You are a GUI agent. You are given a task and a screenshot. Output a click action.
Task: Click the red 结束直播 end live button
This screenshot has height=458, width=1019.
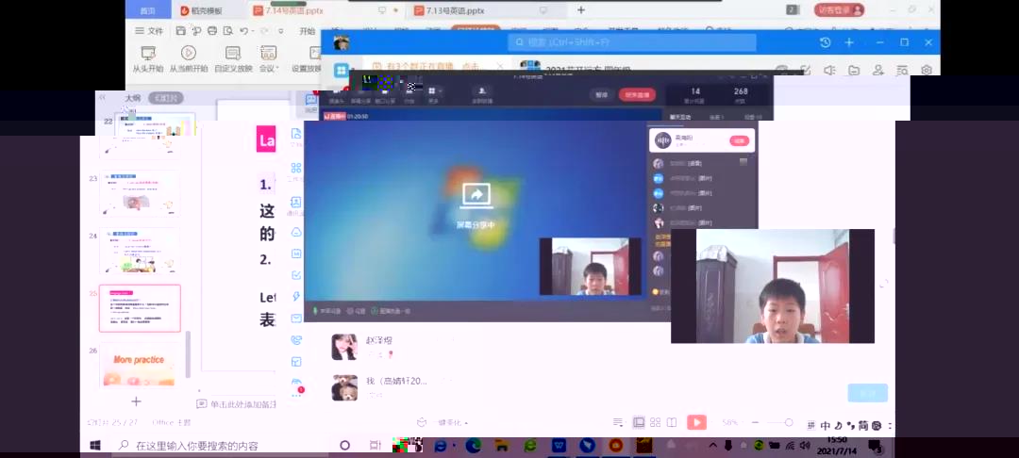click(637, 95)
